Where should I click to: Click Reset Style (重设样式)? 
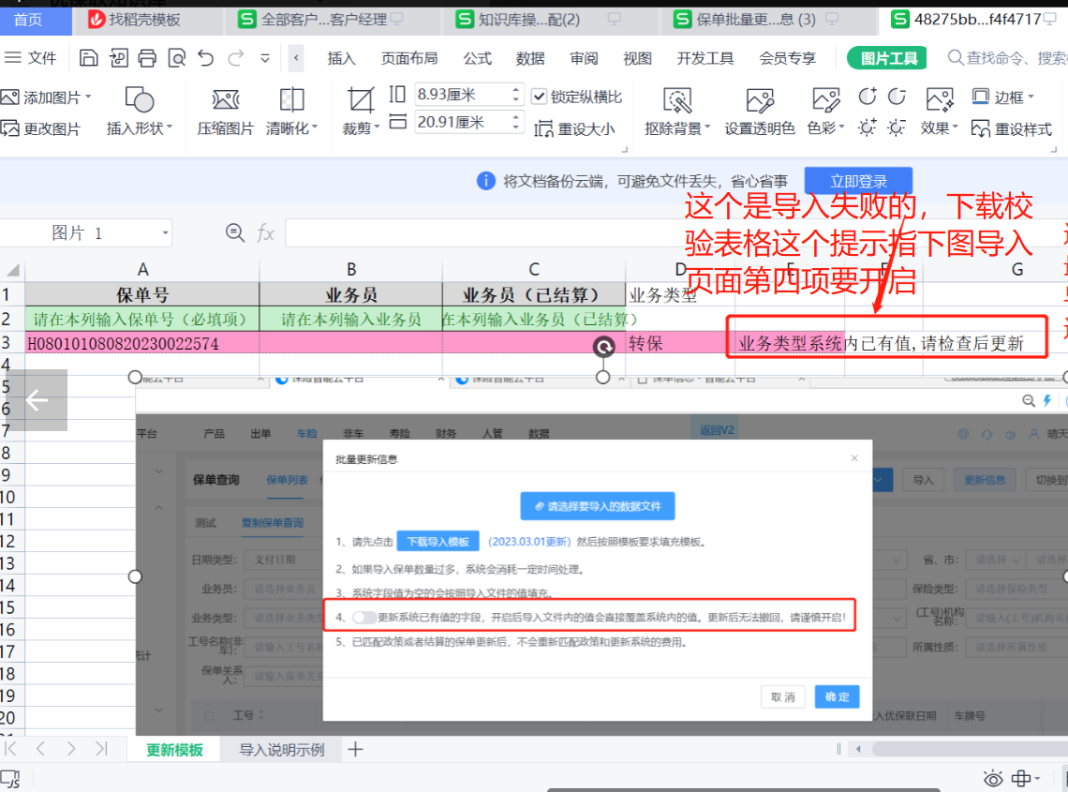pyautogui.click(x=1012, y=128)
